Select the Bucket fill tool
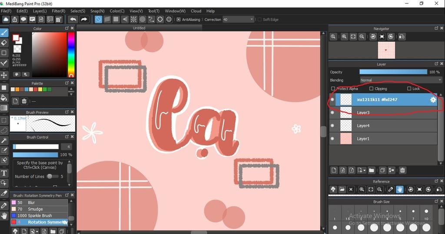 coord(4,97)
